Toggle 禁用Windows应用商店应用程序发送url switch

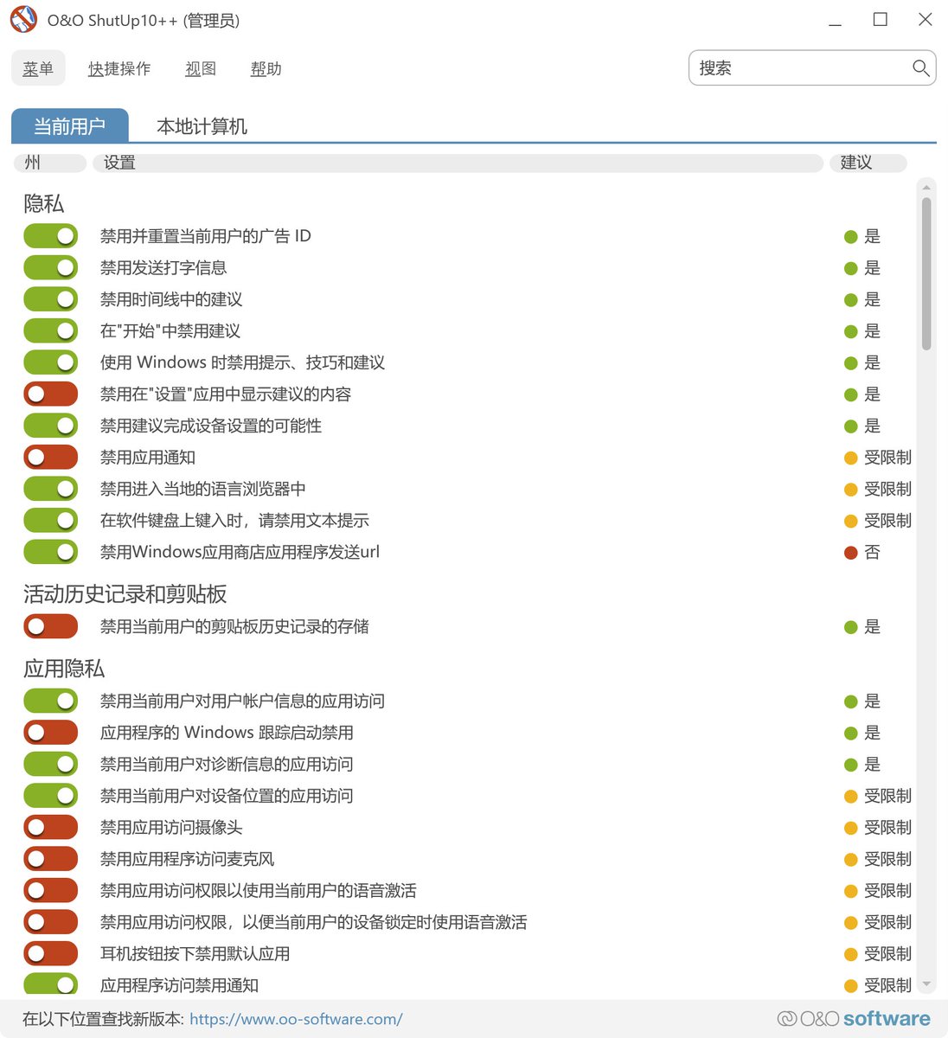point(51,552)
